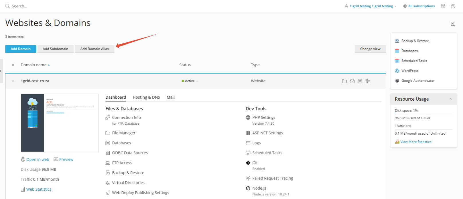
Task: Open the Databases link under Files & Databases
Action: point(121,143)
